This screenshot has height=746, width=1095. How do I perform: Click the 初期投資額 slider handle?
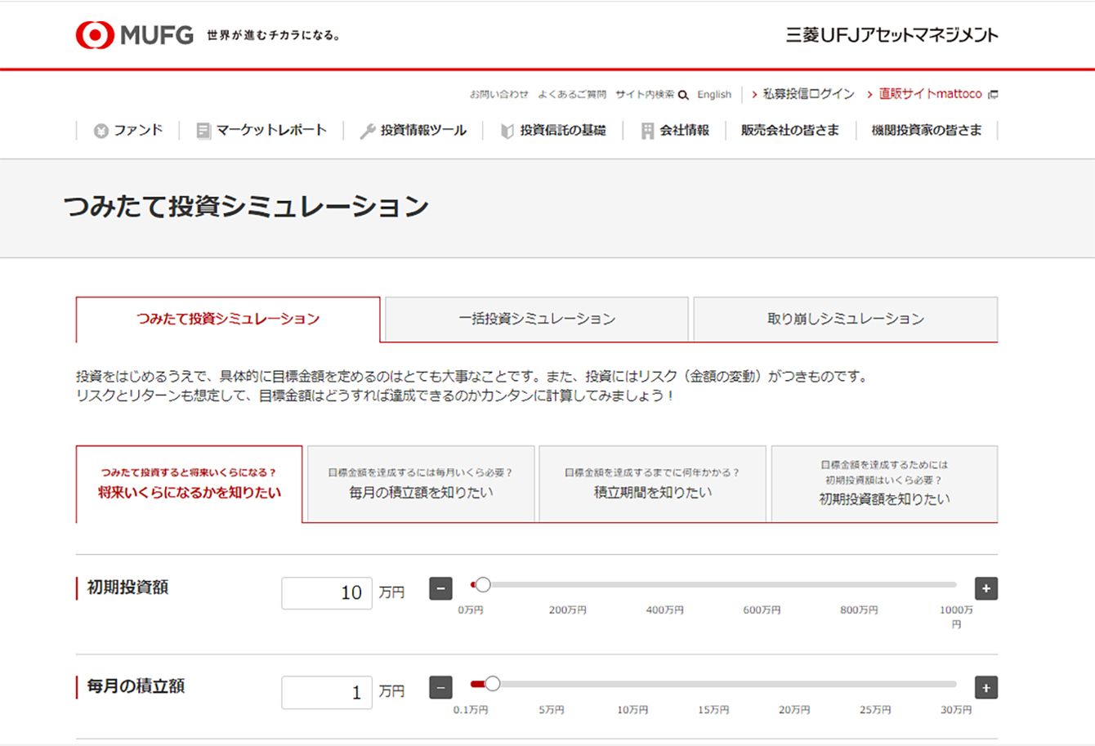click(x=483, y=585)
